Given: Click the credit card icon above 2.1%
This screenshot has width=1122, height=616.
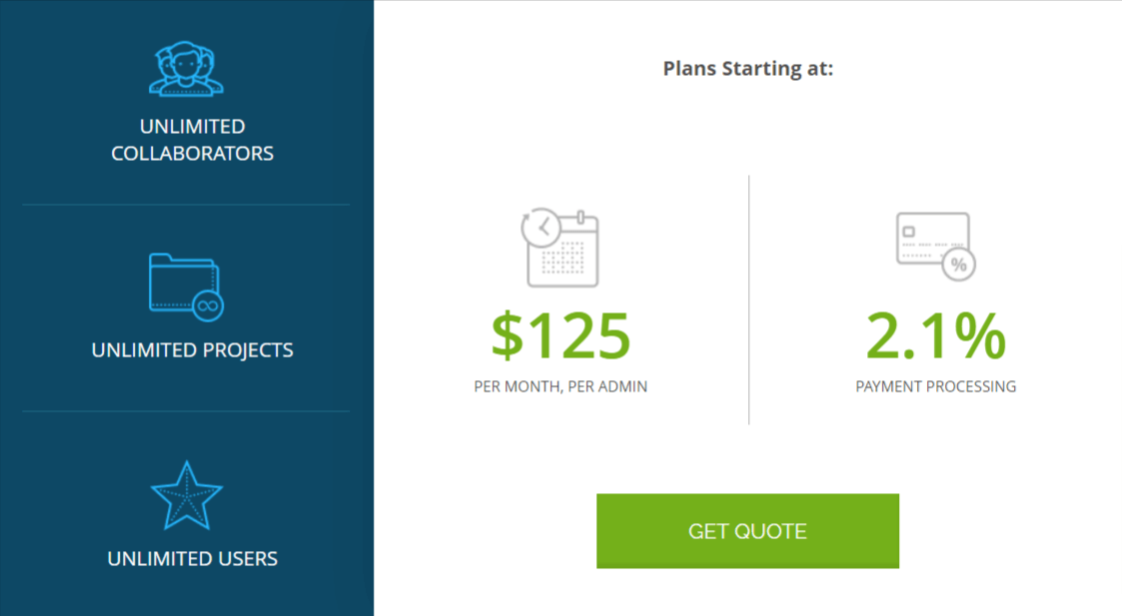Looking at the screenshot, I should (x=931, y=238).
